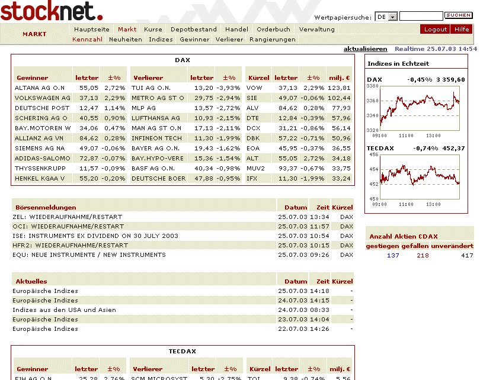This screenshot has width=480, height=380.
Task: Select VOLKSWAGEN AG in Gewinner list
Action: (x=43, y=98)
